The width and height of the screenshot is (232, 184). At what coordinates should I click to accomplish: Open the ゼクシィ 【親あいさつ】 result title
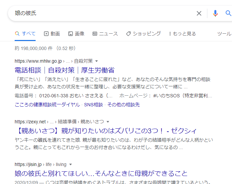point(106,131)
